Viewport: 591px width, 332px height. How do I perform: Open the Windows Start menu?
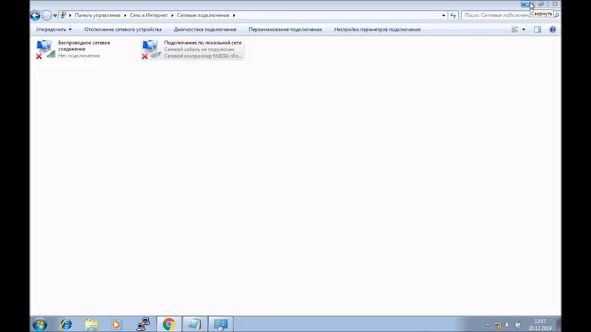click(x=39, y=324)
